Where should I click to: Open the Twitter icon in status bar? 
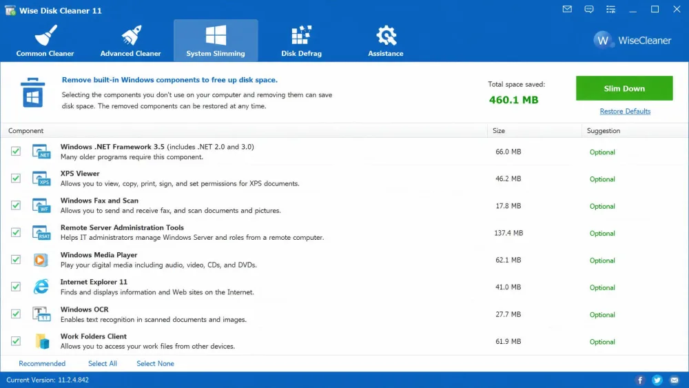pyautogui.click(x=657, y=380)
